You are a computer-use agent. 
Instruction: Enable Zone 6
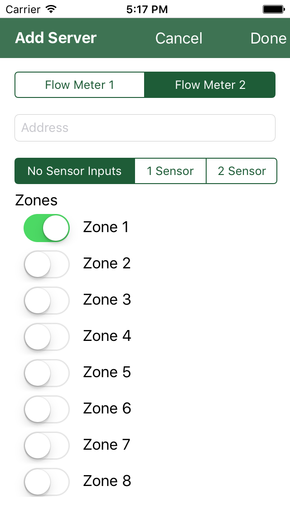(46, 409)
